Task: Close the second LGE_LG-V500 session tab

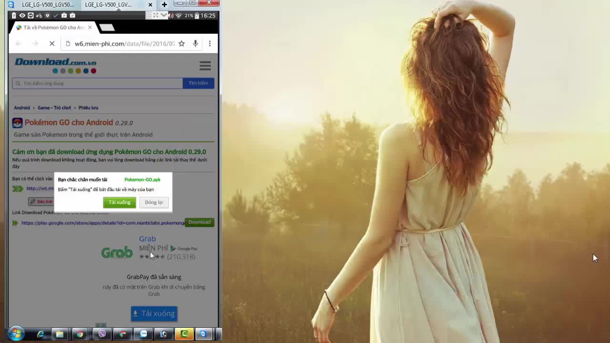Action: pyautogui.click(x=151, y=5)
